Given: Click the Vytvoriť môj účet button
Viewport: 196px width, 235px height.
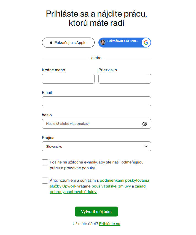Looking at the screenshot, I should (96, 212).
